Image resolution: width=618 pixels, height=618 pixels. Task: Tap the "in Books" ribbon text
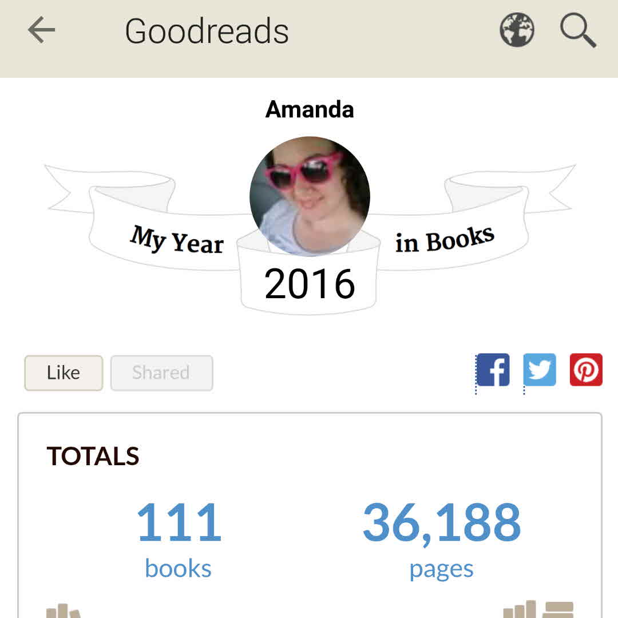(x=444, y=240)
